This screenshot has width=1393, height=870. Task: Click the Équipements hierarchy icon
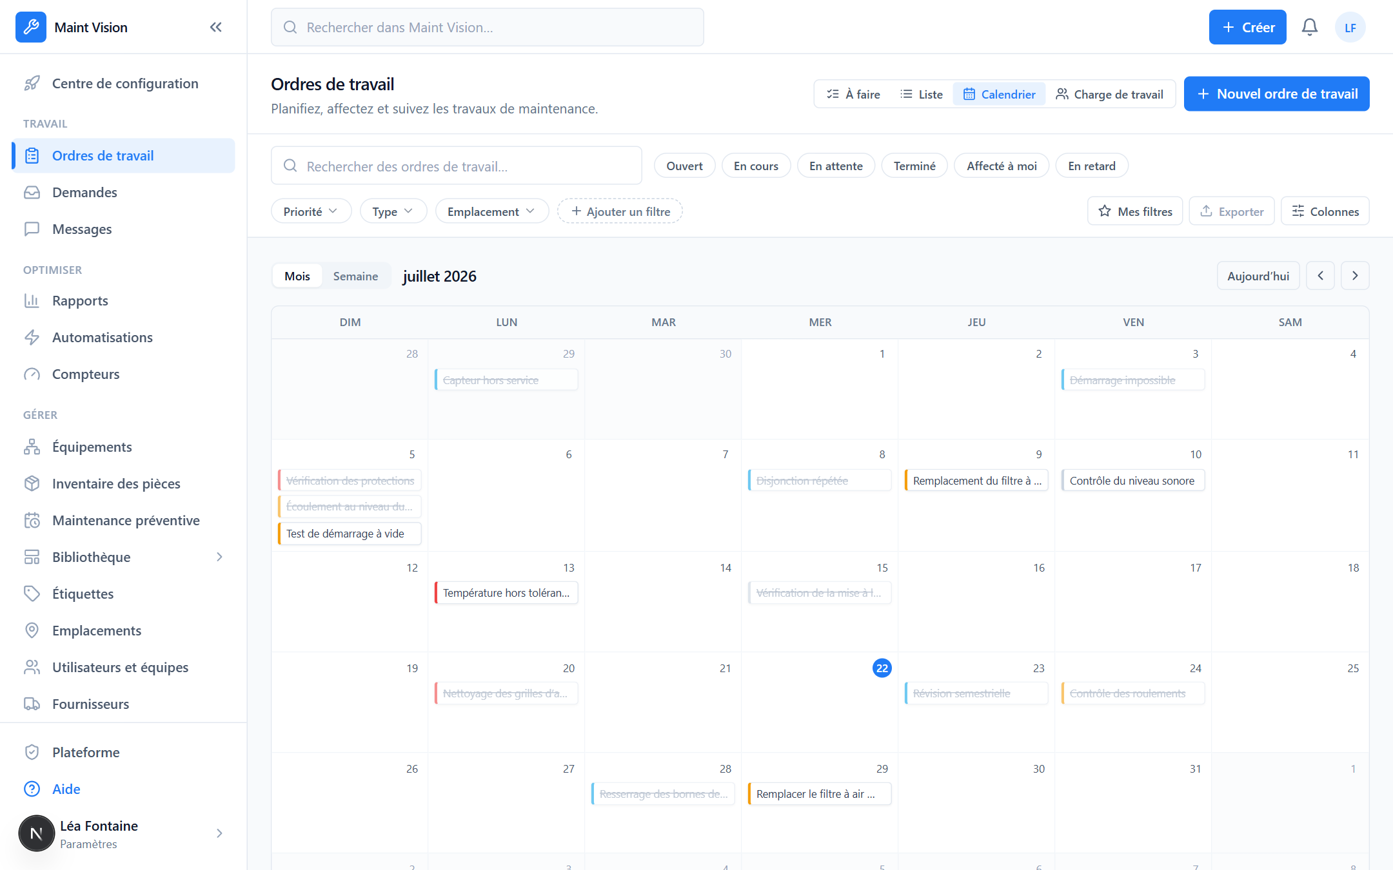pos(32,447)
